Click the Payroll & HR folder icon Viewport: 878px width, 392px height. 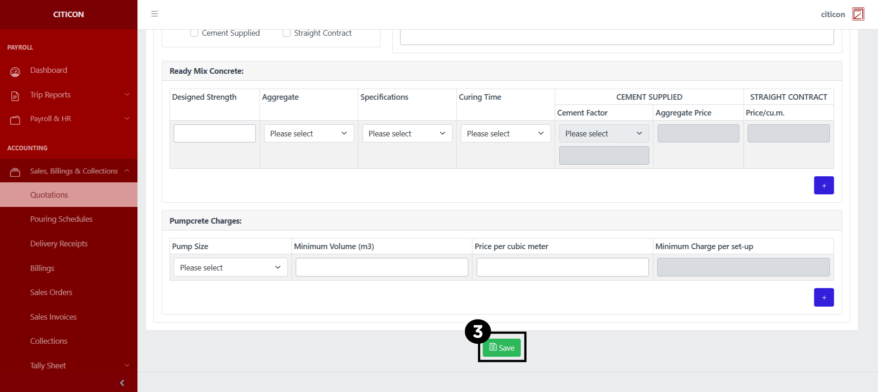[15, 120]
